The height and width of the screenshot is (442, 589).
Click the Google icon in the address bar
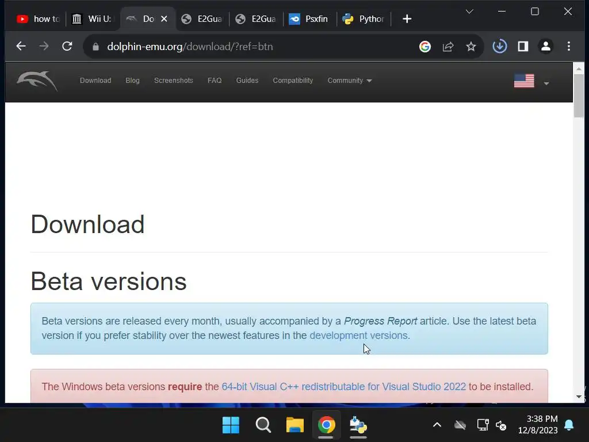(x=425, y=47)
